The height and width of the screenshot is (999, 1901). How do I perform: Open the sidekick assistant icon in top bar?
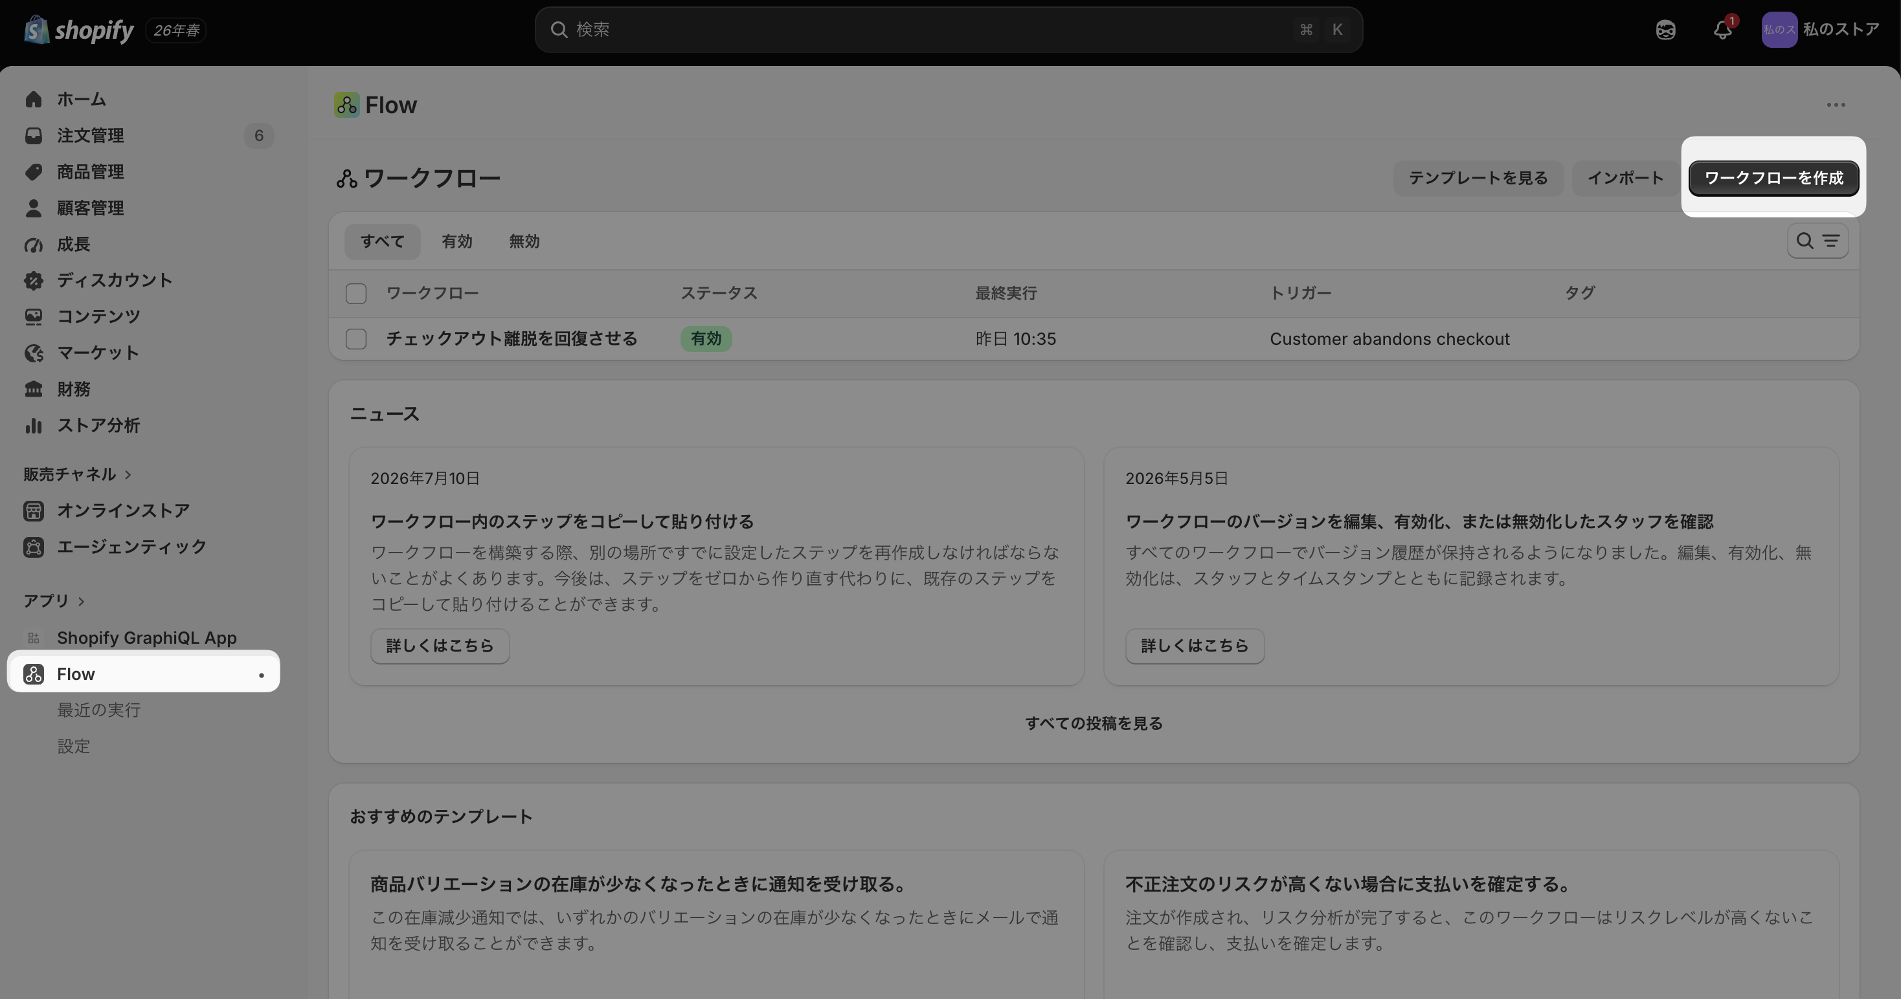point(1665,30)
